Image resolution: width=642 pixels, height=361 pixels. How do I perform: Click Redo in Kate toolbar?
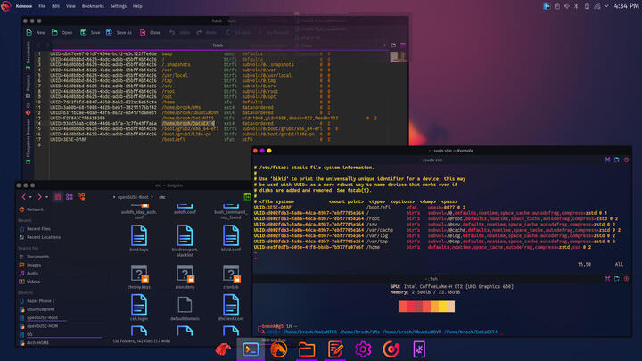click(207, 32)
